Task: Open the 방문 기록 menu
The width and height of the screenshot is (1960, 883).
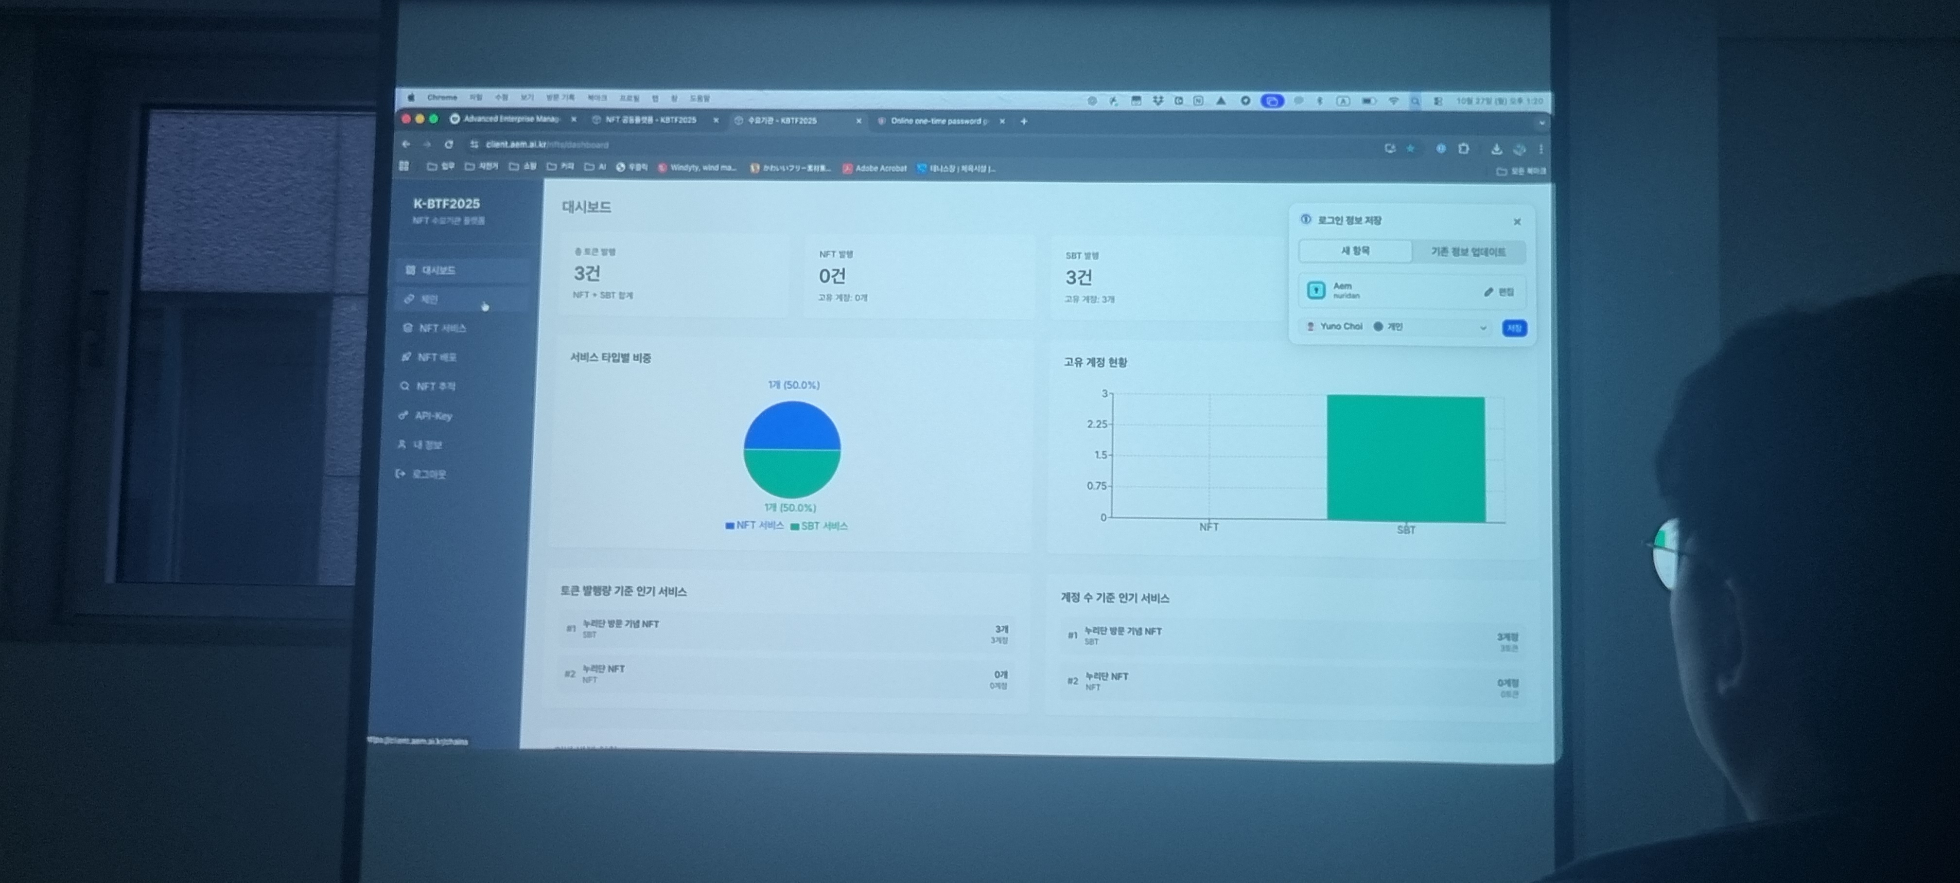Action: tap(560, 98)
